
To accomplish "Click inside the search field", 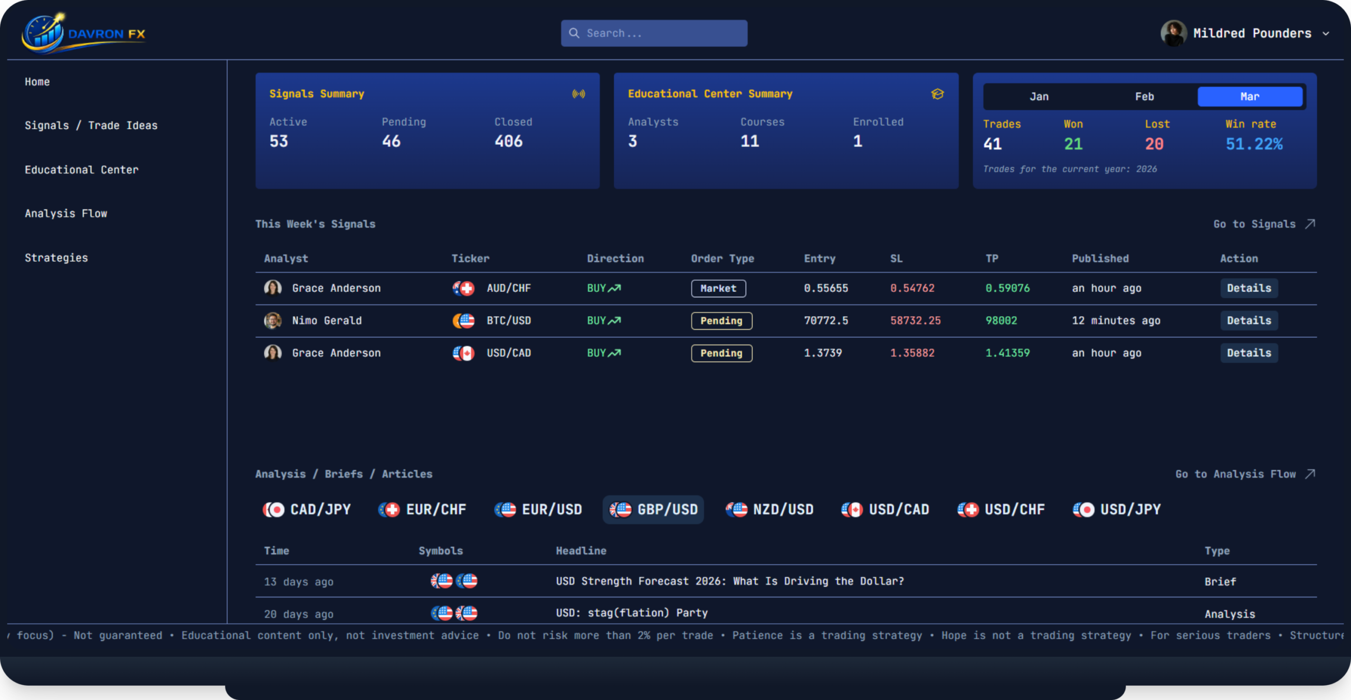I will [654, 33].
